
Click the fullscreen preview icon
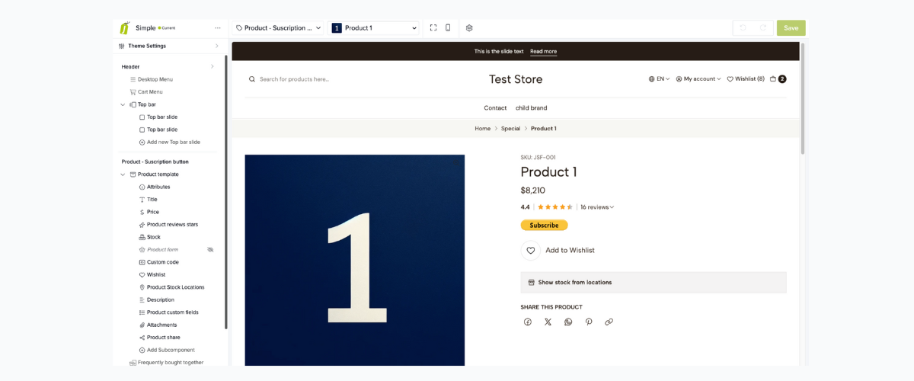(x=433, y=28)
